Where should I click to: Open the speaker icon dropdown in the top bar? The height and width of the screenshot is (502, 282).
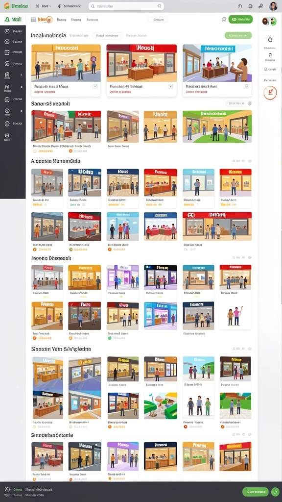tap(69, 6)
